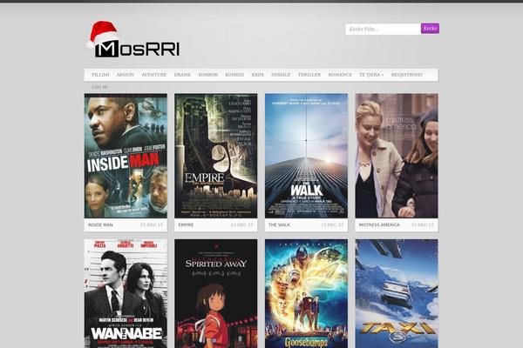This screenshot has width=523, height=348.
Task: Click the MosRRI logo with Santa hat
Action: [x=133, y=39]
